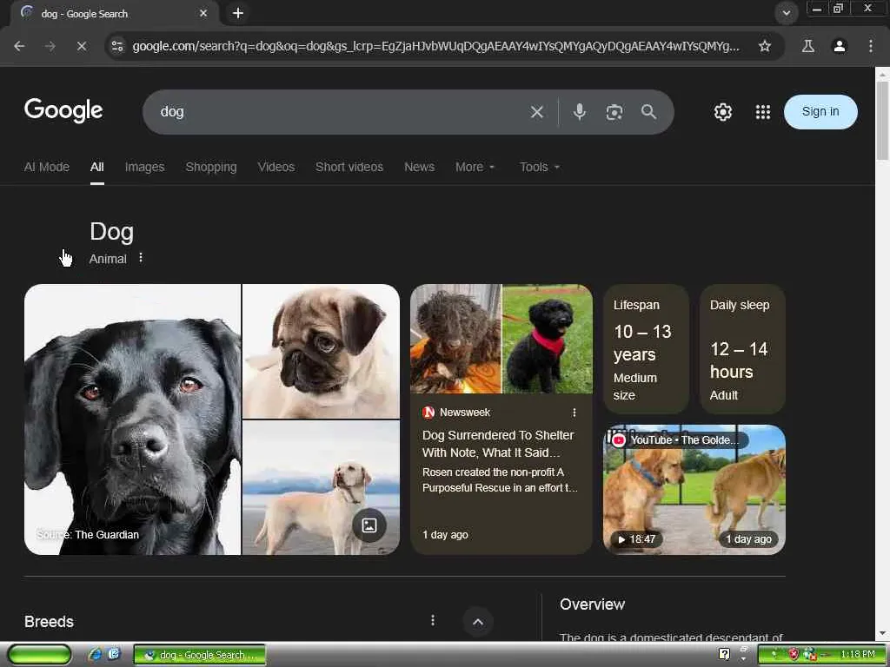Viewport: 890px width, 667px height.
Task: Switch to the Shopping tab
Action: point(210,167)
